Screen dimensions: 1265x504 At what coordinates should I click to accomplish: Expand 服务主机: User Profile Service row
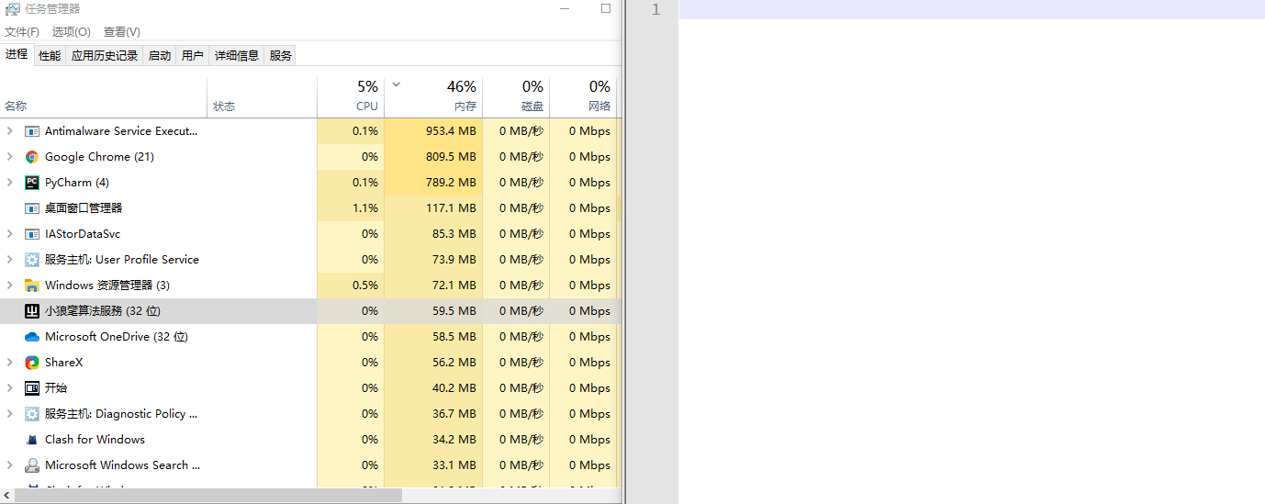coord(10,260)
